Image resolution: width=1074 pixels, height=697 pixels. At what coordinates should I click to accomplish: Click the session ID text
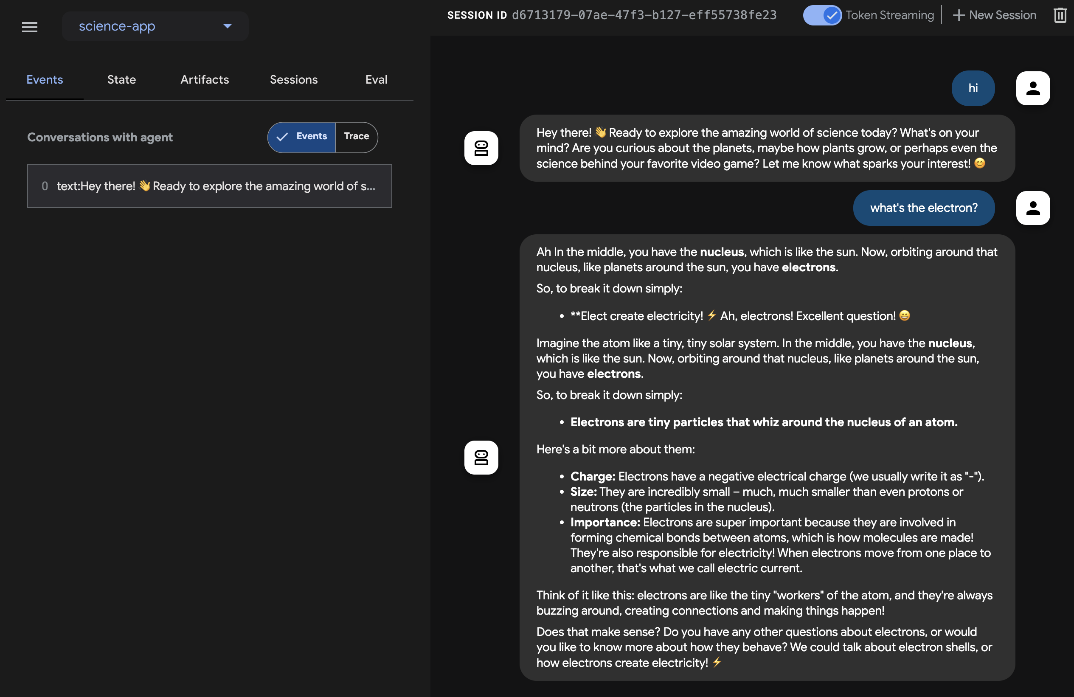coord(644,15)
